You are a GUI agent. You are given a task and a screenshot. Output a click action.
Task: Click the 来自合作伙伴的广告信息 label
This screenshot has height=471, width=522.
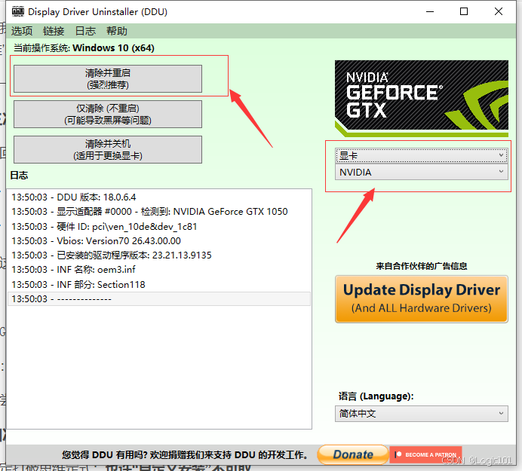coord(422,266)
